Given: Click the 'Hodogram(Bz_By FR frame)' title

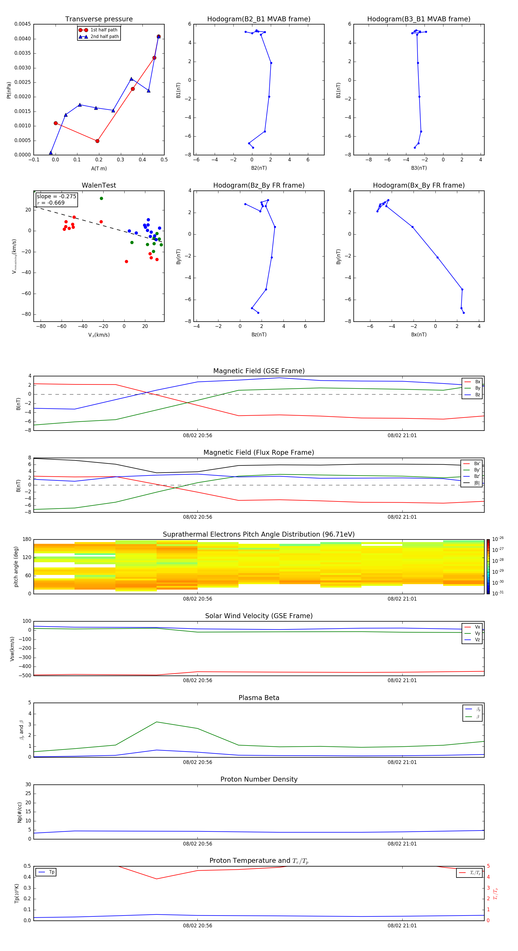Looking at the screenshot, I should click(259, 185).
